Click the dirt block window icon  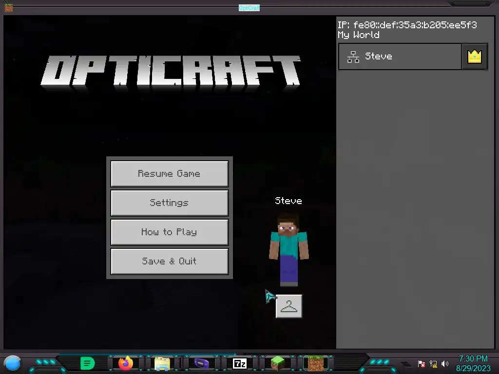click(9, 7)
